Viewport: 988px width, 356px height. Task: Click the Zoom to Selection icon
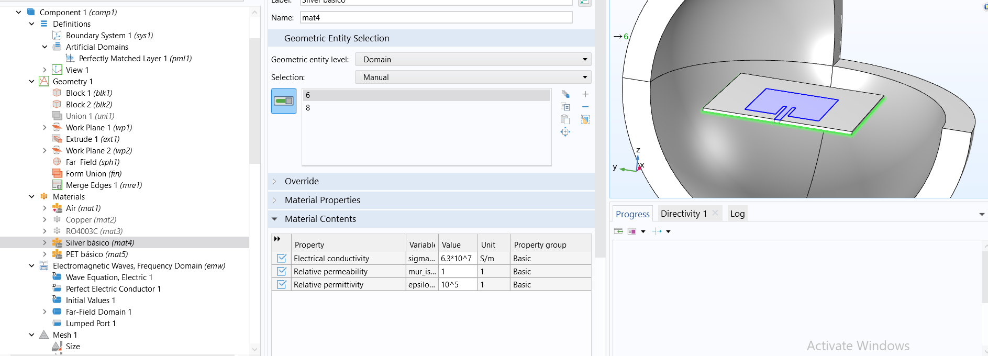(565, 132)
